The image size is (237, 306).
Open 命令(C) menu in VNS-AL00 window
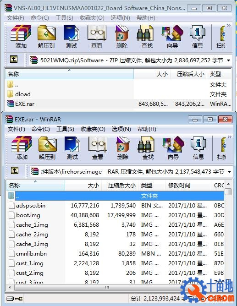coord(39,18)
